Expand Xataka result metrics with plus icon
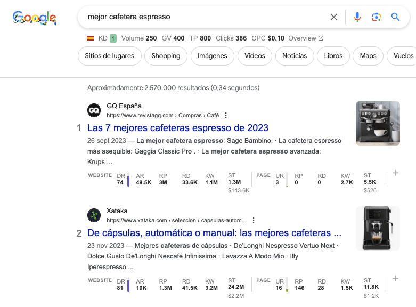This screenshot has width=416, height=307. click(395, 279)
